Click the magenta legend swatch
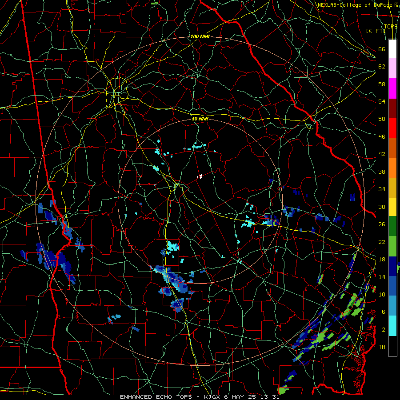Screen dimensions: 400x400 coord(392,88)
